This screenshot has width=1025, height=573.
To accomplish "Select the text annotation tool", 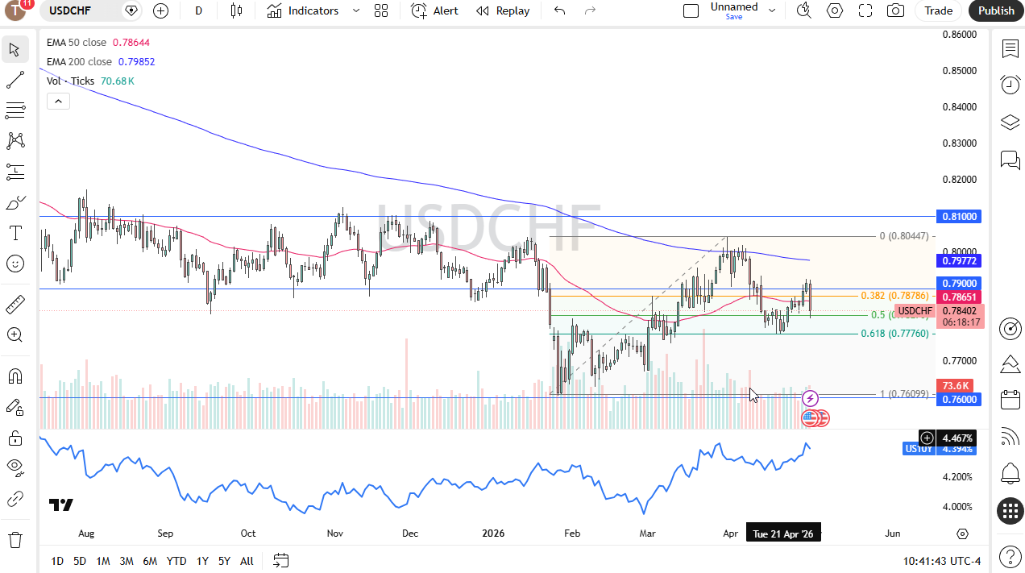I will coord(15,233).
